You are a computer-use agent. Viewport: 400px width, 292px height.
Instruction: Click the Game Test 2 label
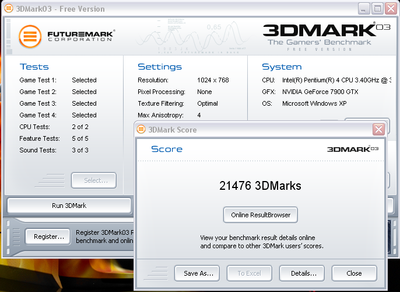pos(38,92)
